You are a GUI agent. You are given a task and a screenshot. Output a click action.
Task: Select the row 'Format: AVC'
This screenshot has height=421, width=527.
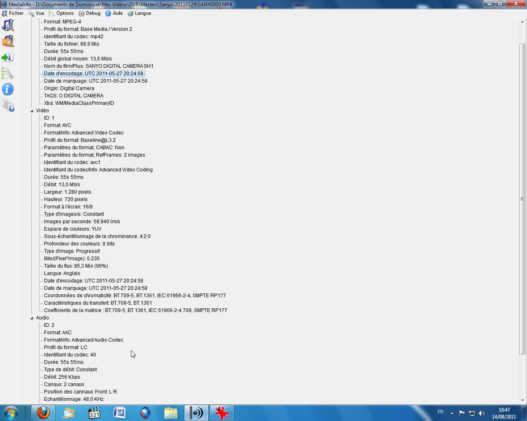click(58, 125)
